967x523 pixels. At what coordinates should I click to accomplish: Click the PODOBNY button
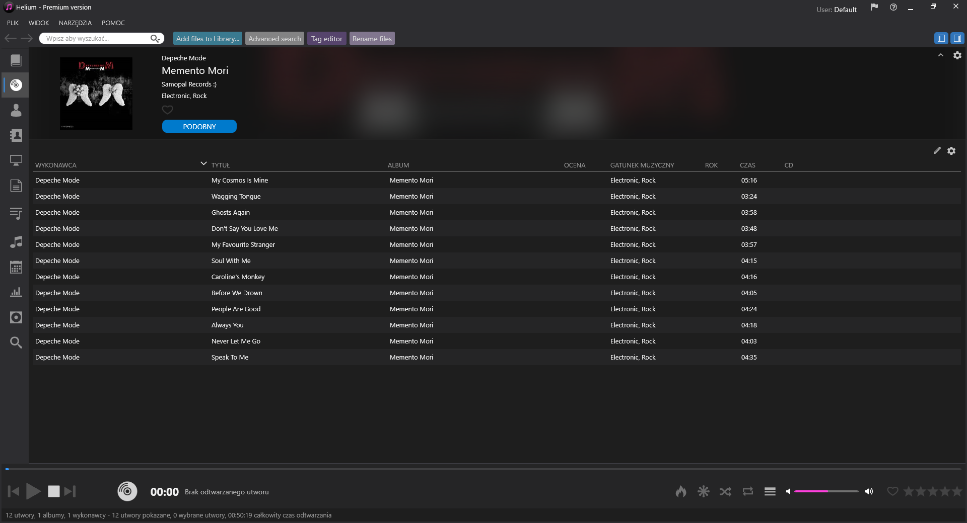[x=199, y=126]
